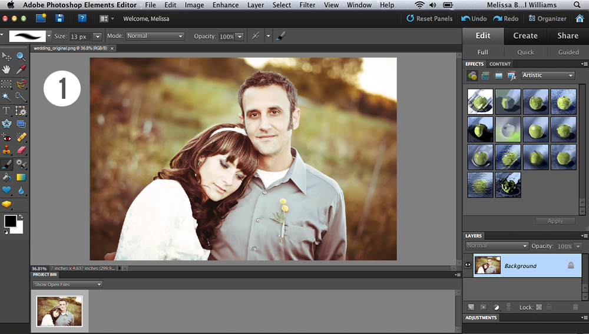The height and width of the screenshot is (334, 589).
Task: Switch to the Create tab
Action: point(525,35)
